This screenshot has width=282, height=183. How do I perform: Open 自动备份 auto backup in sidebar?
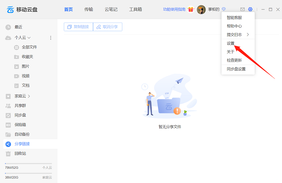22,134
